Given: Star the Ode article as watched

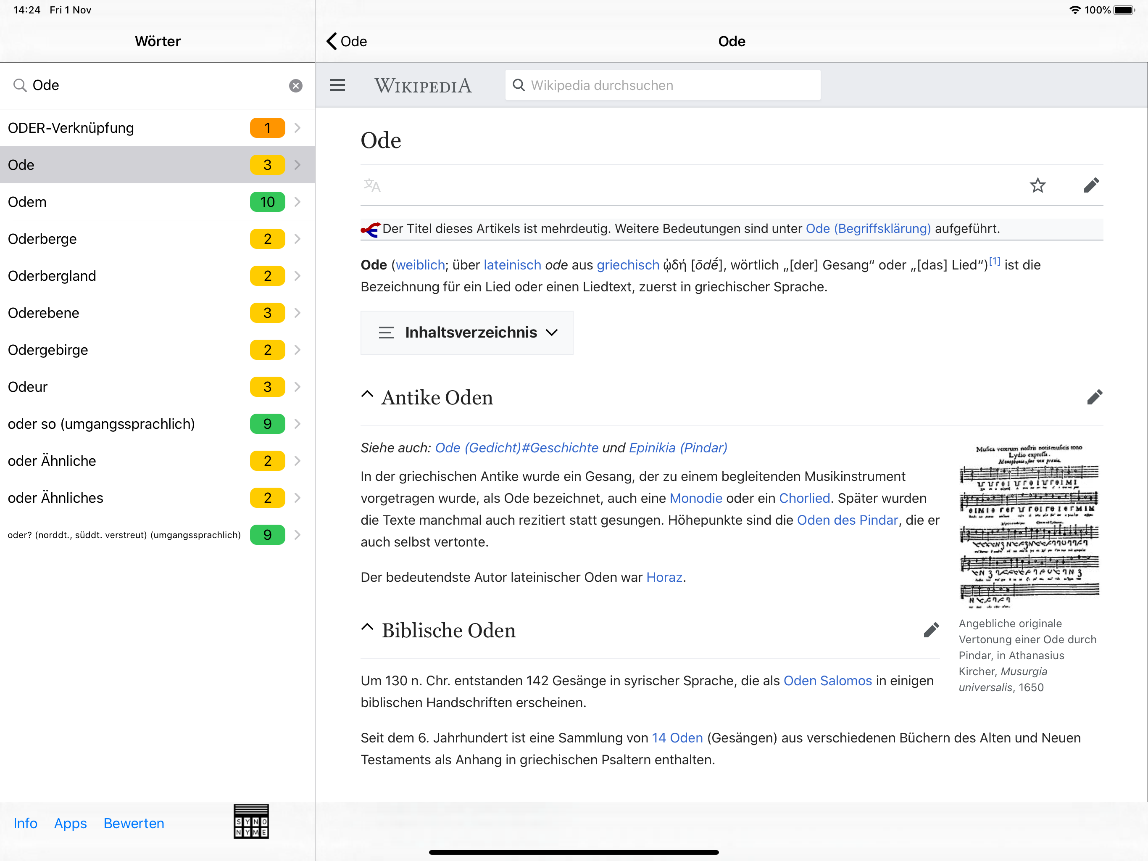Looking at the screenshot, I should (1037, 185).
